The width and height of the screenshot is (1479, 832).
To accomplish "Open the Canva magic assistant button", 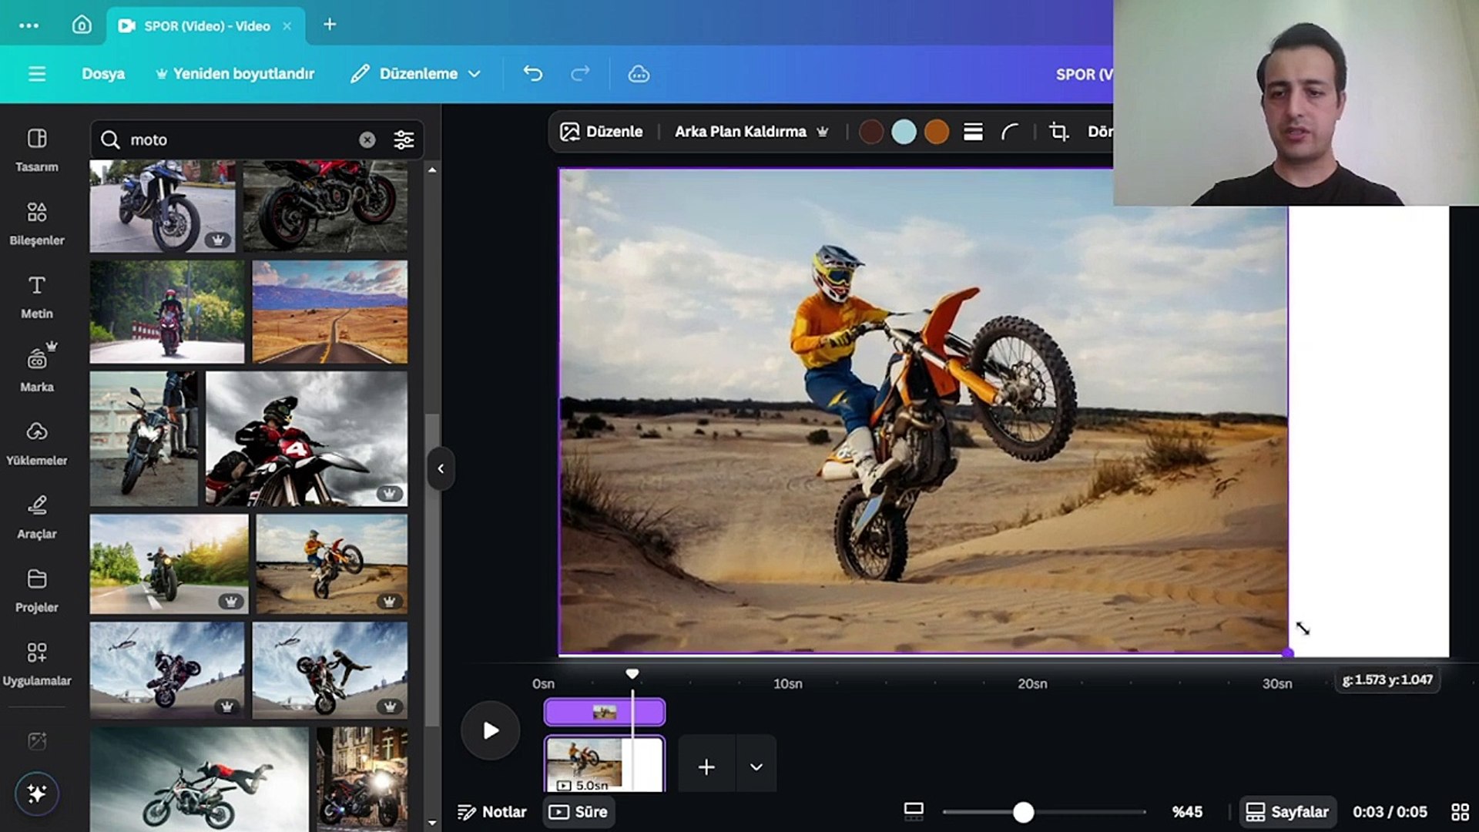I will (x=36, y=793).
